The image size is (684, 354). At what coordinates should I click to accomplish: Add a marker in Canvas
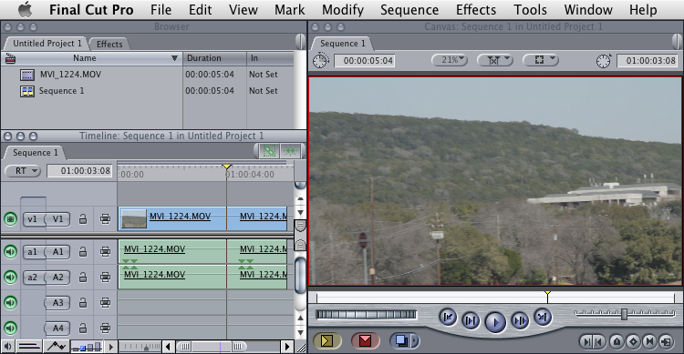pyautogui.click(x=617, y=341)
